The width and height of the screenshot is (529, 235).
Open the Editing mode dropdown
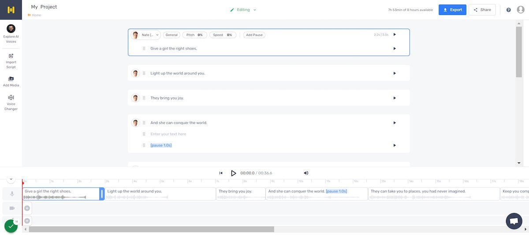[243, 10]
